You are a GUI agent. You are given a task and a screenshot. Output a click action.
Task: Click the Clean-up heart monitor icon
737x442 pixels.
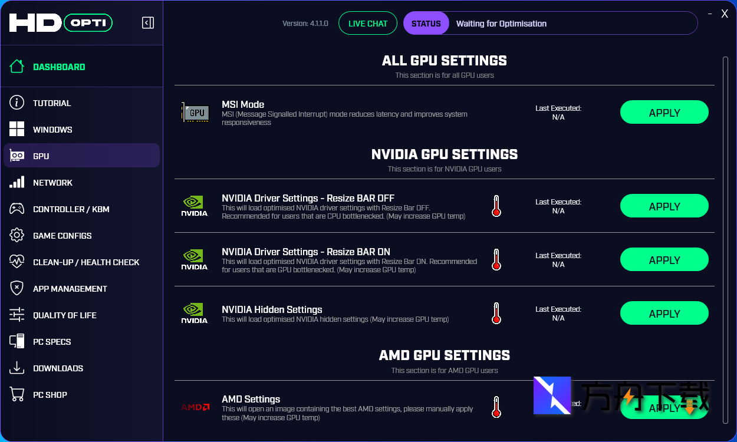pyautogui.click(x=17, y=262)
